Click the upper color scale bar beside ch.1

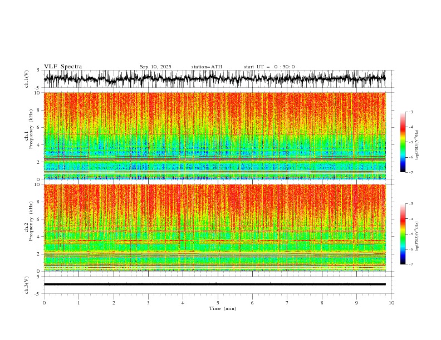click(x=403, y=142)
